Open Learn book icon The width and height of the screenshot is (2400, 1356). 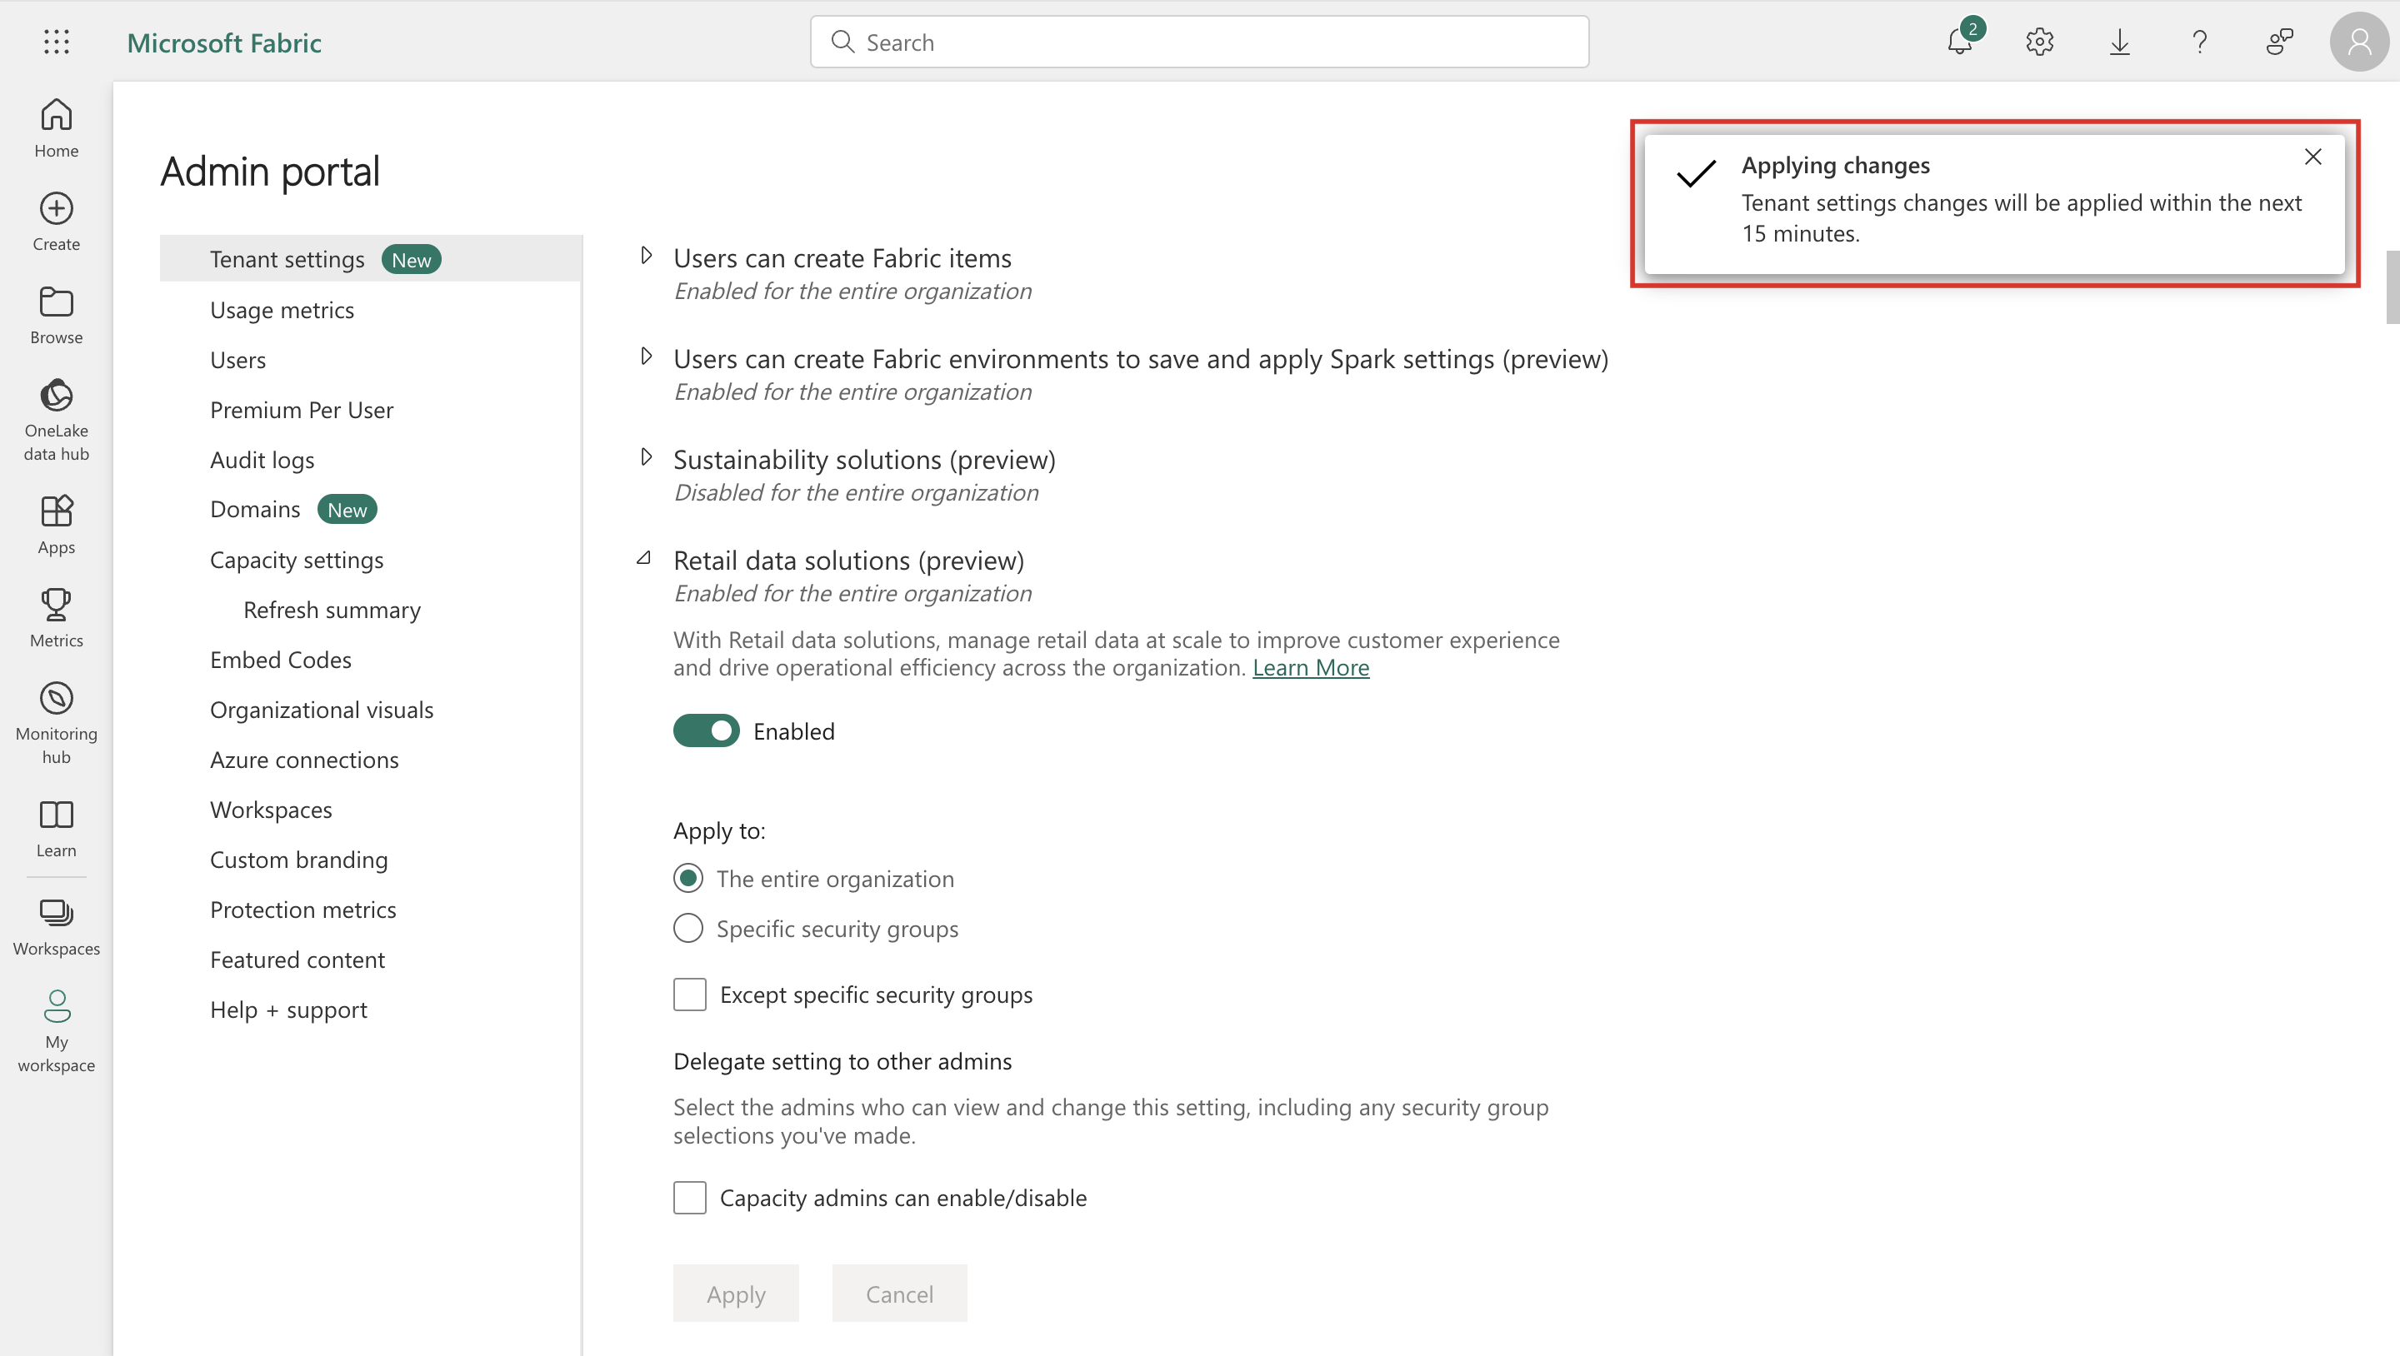pyautogui.click(x=56, y=829)
